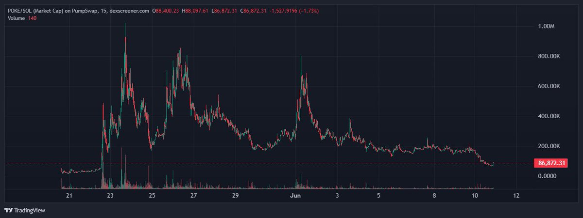Select the Jun date marker on time axis
Screen dimensions: 583x218
[295, 196]
